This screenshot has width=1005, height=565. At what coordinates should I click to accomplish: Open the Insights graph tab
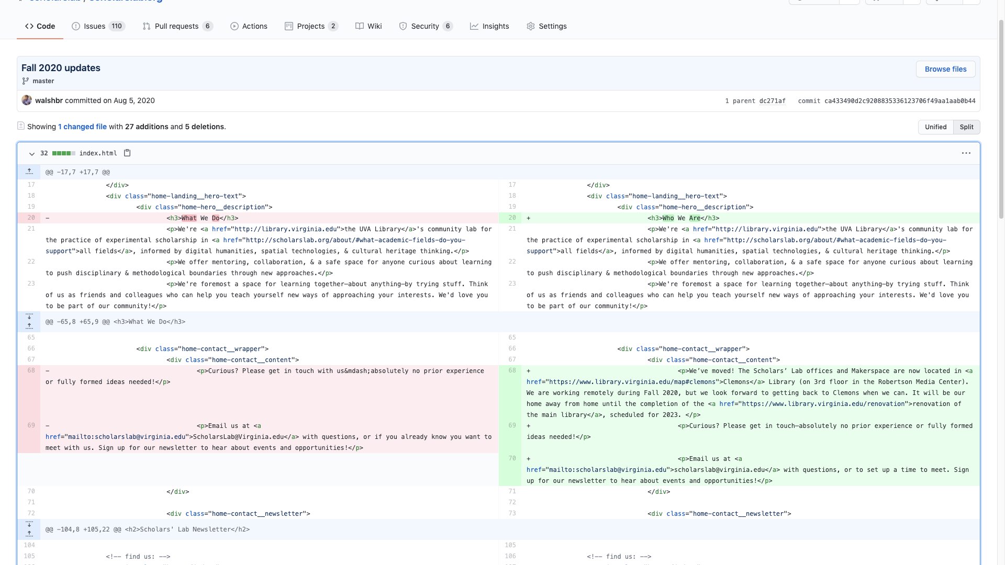(x=489, y=26)
